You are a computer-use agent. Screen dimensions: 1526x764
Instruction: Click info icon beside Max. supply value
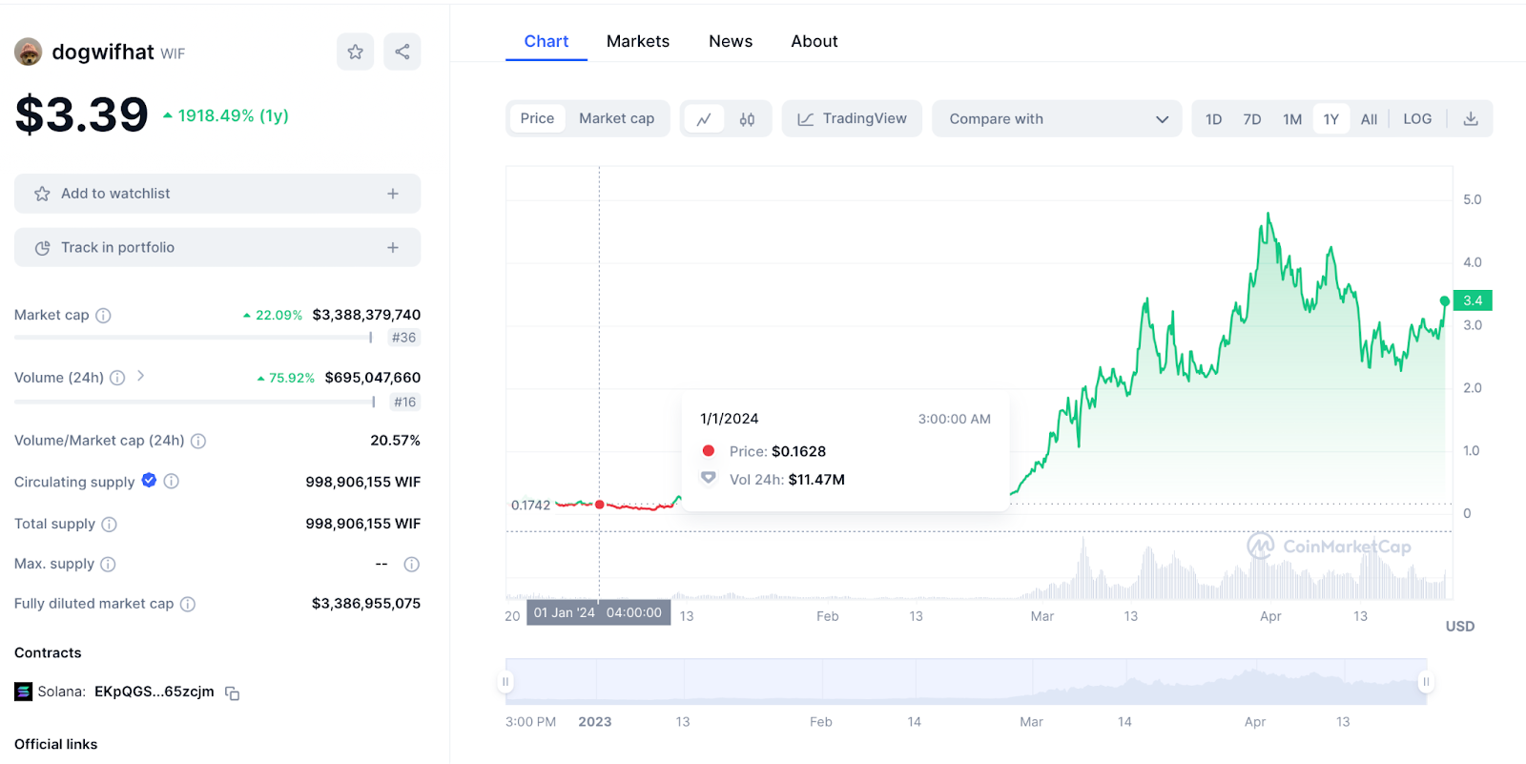pyautogui.click(x=412, y=565)
